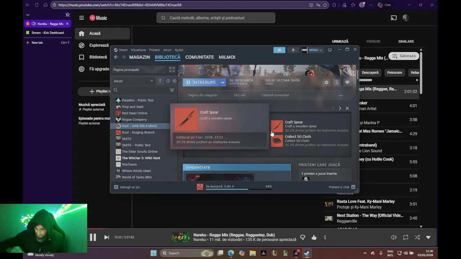This screenshot has height=259, width=461.
Task: Toggle shuffle in YouTube Music player
Action: [417, 237]
